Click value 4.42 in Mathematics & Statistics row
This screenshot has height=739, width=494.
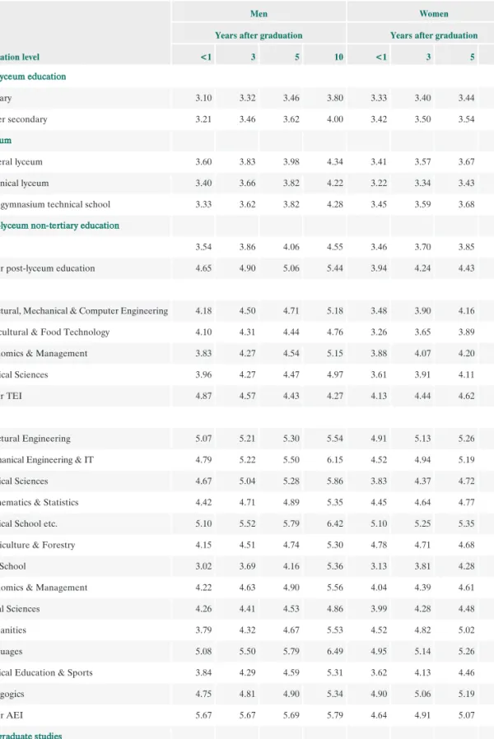[x=203, y=503]
